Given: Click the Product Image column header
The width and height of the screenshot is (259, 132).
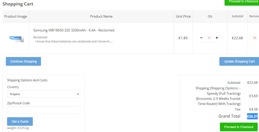Looking at the screenshot, I should 16,16.
